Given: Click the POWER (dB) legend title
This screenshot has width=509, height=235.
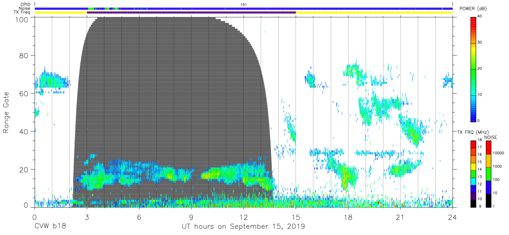Looking at the screenshot, I should tap(473, 9).
